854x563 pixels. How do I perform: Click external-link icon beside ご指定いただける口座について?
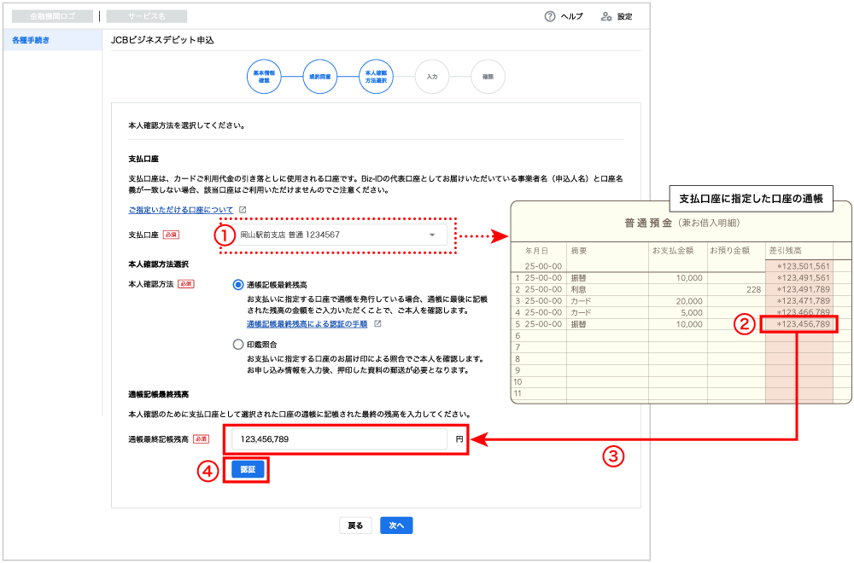[x=243, y=210]
